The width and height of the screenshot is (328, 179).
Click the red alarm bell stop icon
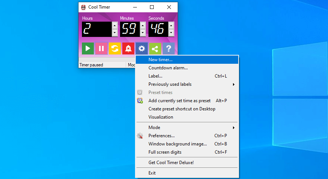click(128, 48)
